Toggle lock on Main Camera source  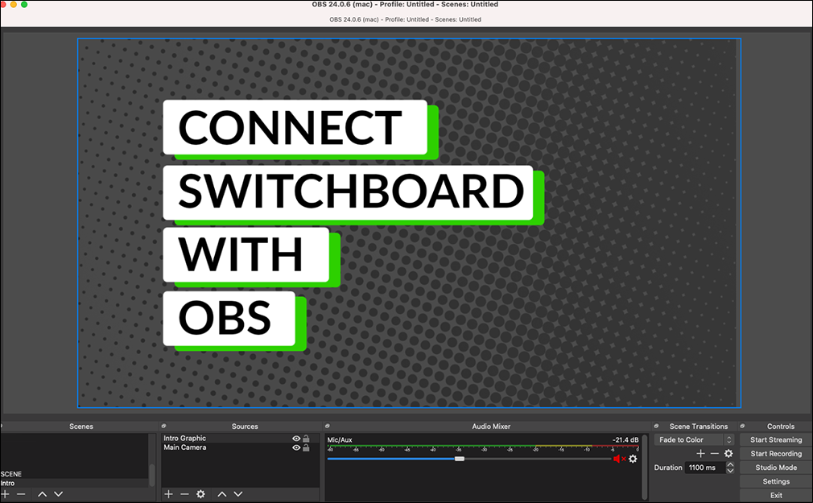coord(307,447)
